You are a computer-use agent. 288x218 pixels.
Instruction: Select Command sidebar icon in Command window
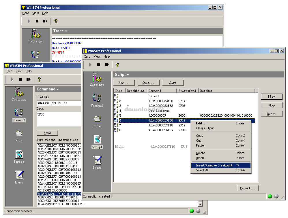[19, 115]
